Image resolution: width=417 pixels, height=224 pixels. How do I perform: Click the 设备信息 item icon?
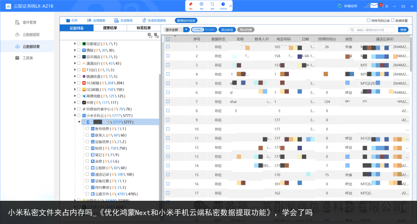93,142
